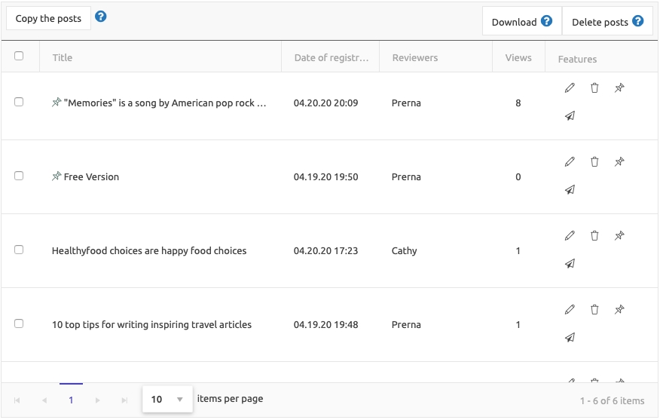
Task: Click date 04.20.20 20:09
Action: click(x=325, y=103)
